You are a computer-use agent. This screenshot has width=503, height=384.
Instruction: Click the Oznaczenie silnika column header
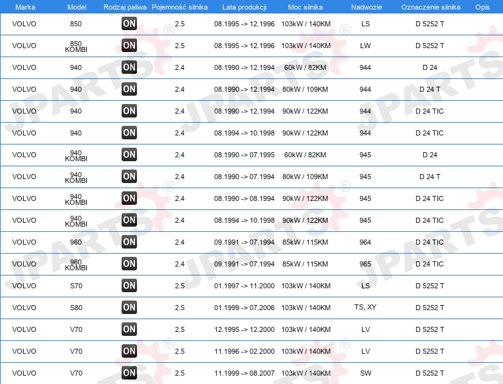430,7
